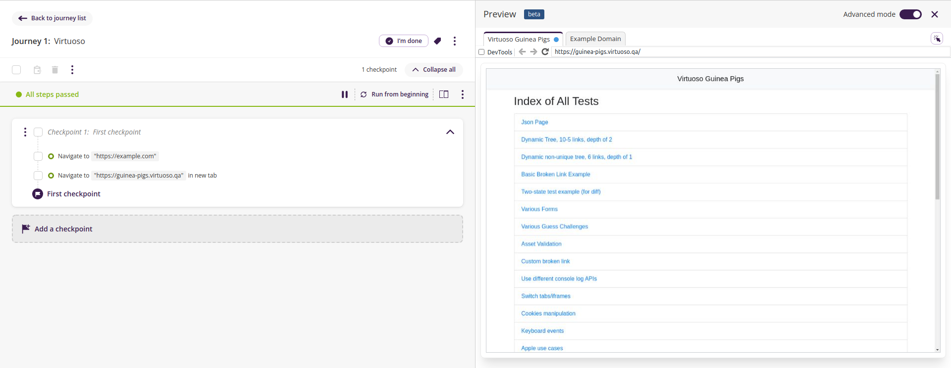This screenshot has height=368, width=951.
Task: Open Asset Validation link
Action: [541, 244]
